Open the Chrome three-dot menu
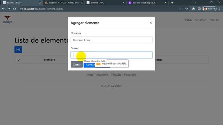The width and height of the screenshot is (223, 125). coord(220,9)
